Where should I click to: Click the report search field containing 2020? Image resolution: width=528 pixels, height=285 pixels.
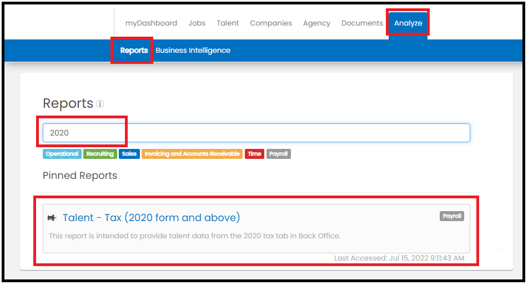[257, 133]
